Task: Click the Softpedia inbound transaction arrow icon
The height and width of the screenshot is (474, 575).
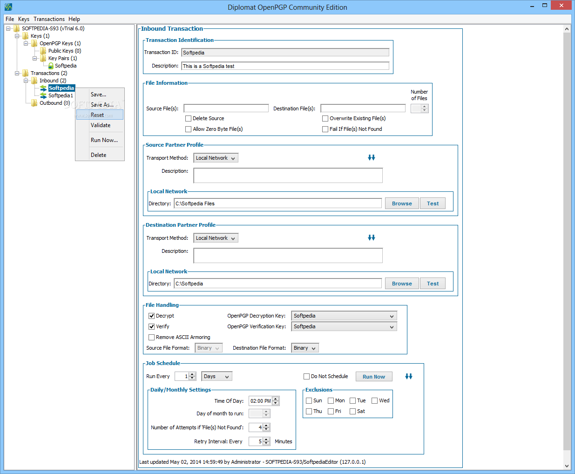Action: pos(43,88)
